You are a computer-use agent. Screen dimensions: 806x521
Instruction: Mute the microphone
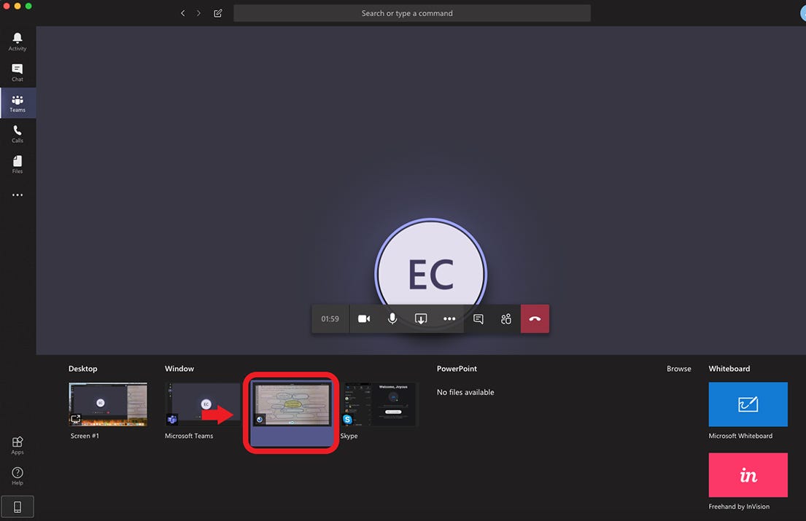coord(392,318)
